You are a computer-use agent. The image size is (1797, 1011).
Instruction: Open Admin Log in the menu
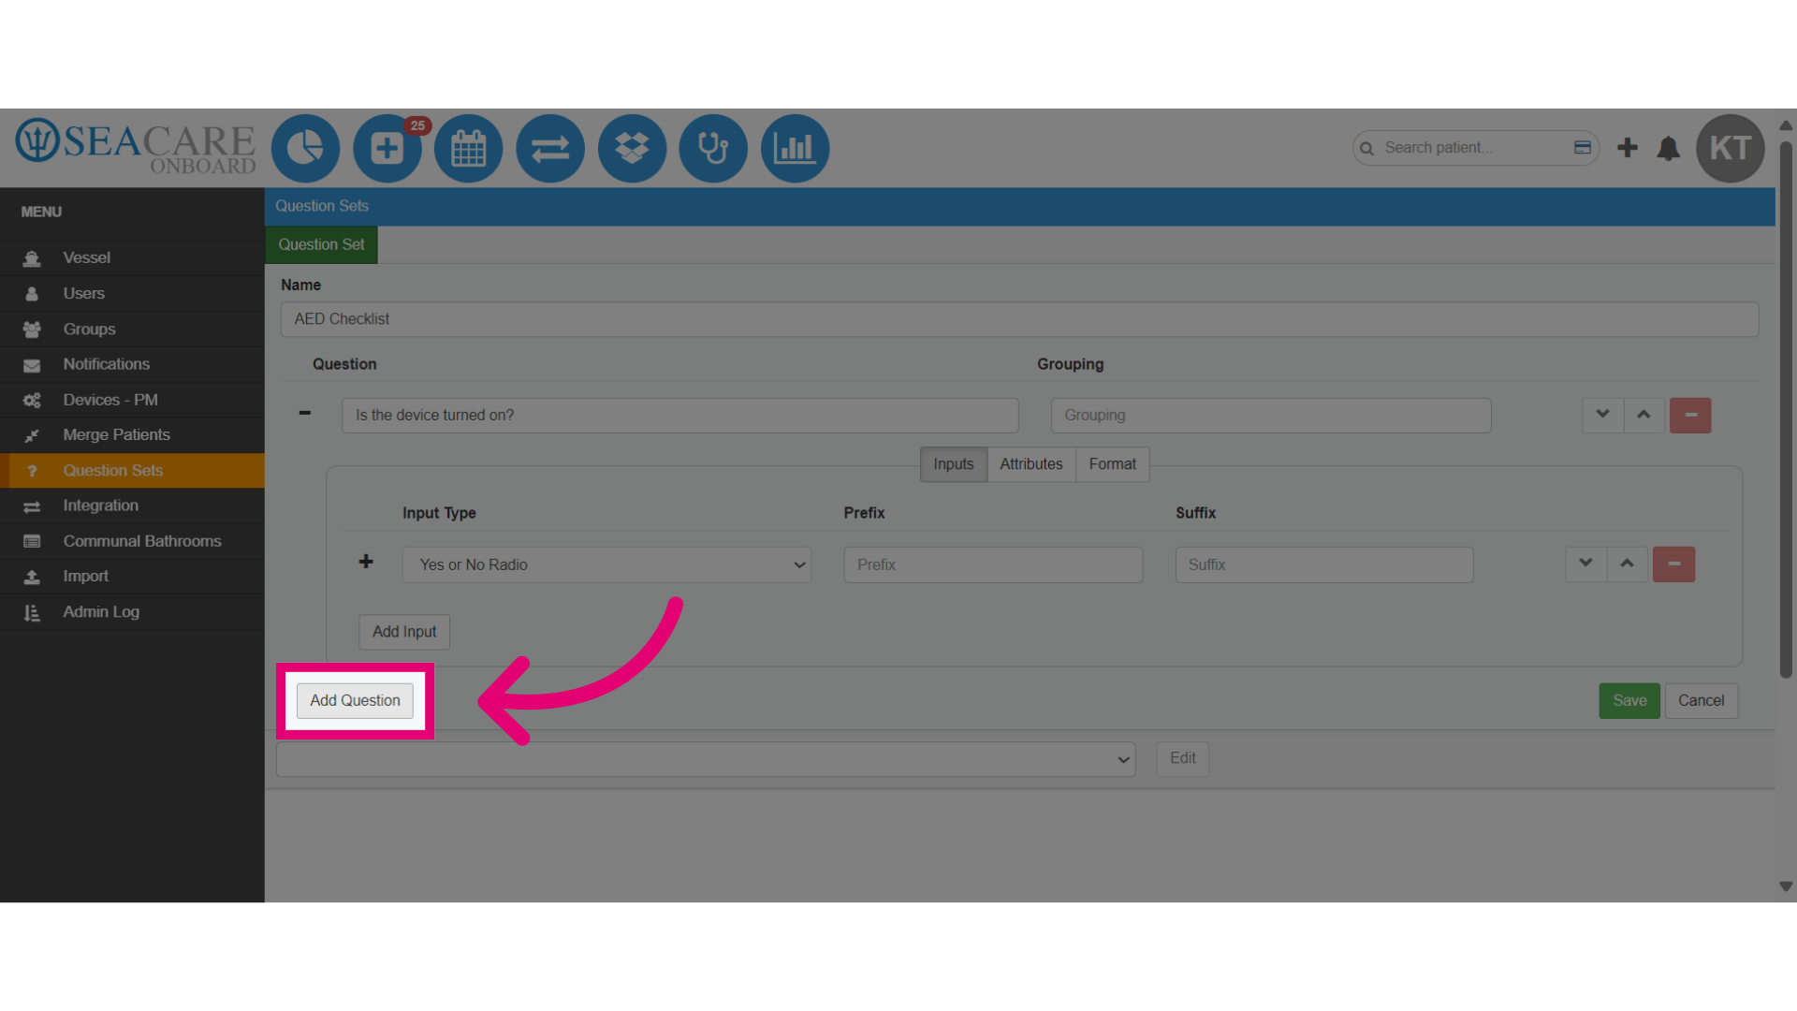click(132, 612)
